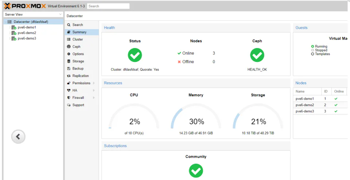
Task: Click online checkmark for pve6-demo3 row
Action: (x=336, y=111)
